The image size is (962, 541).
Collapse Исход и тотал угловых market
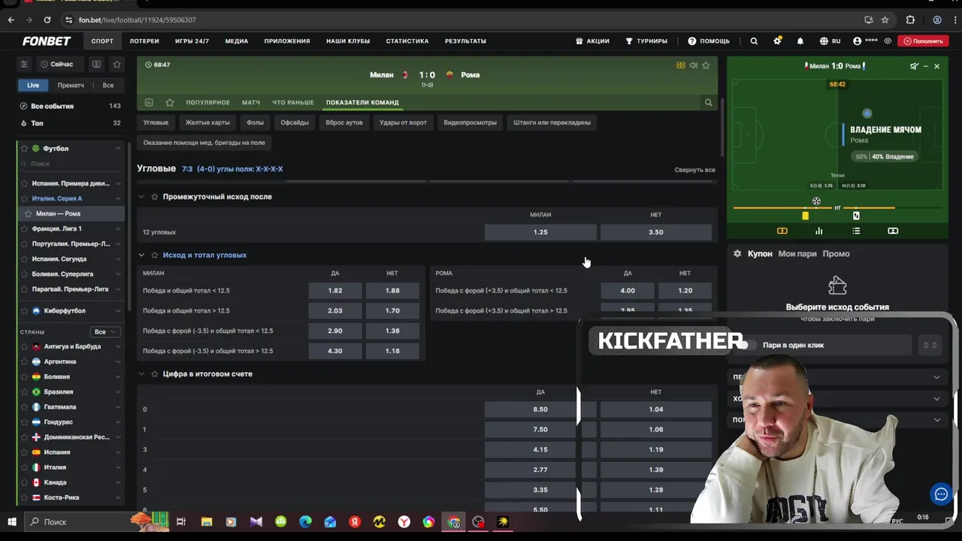point(141,255)
